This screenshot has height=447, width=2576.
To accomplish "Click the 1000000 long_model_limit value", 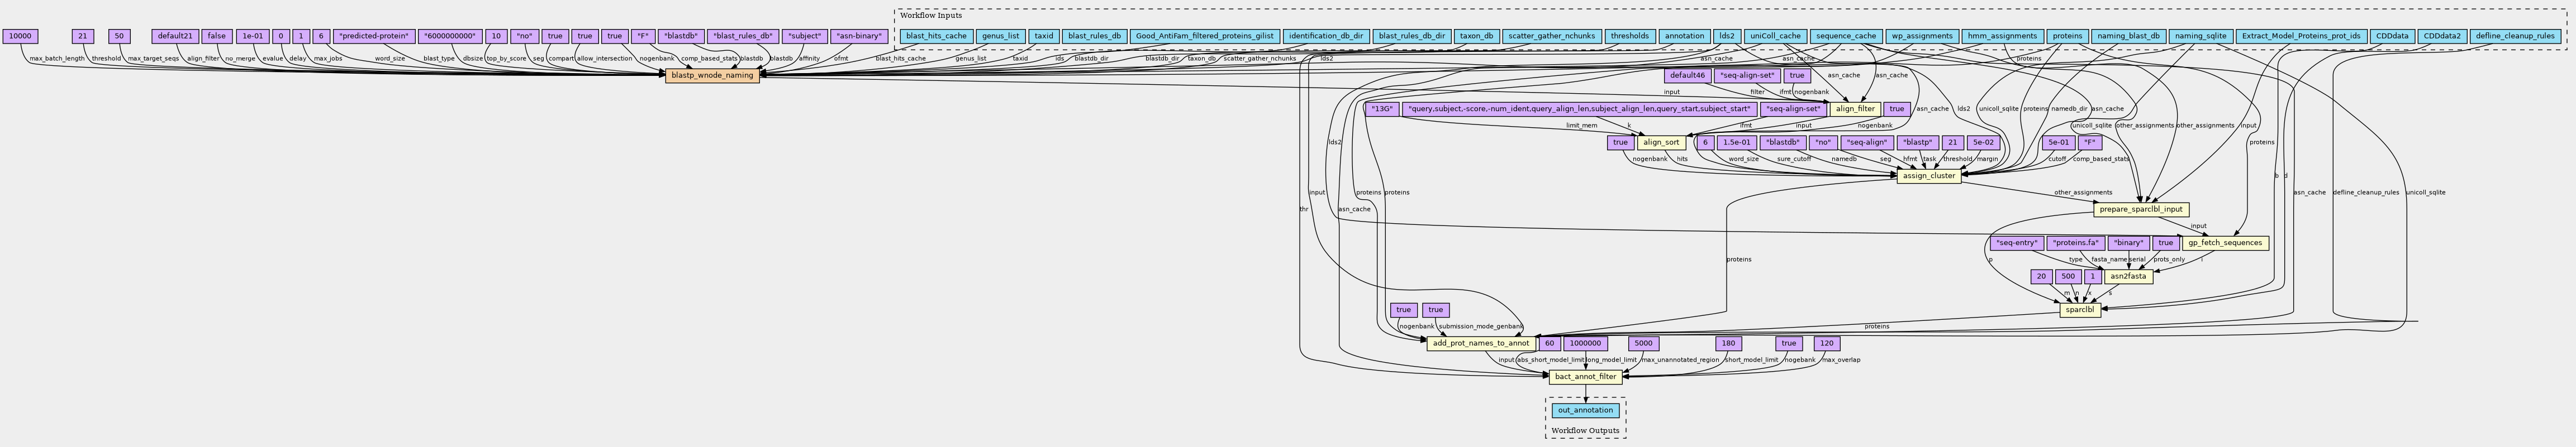I will pyautogui.click(x=1586, y=343).
